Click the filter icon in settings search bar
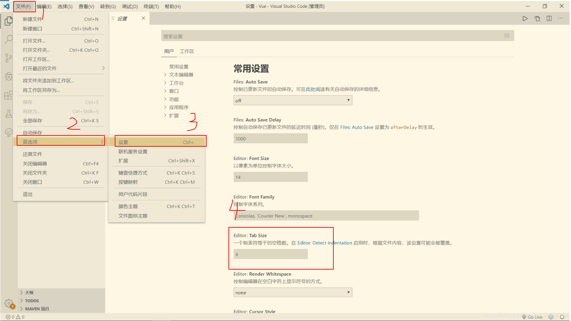Viewport: 571px width, 321px height. pyautogui.click(x=507, y=36)
